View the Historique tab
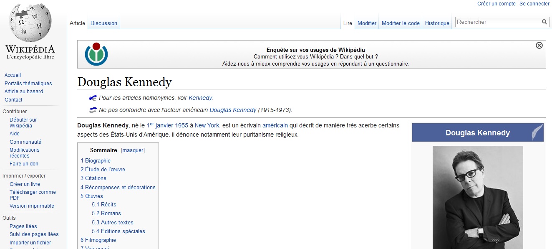Screen dimensions: 552x249 pos(437,23)
